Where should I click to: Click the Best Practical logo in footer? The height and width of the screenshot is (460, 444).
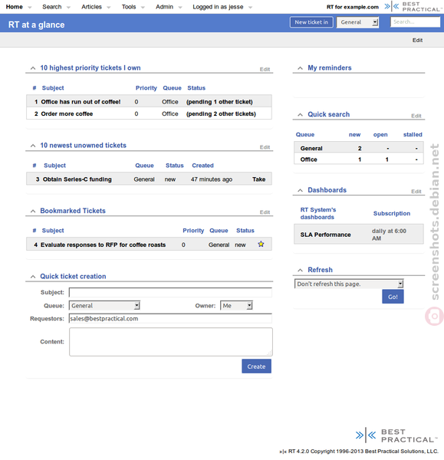click(x=396, y=435)
